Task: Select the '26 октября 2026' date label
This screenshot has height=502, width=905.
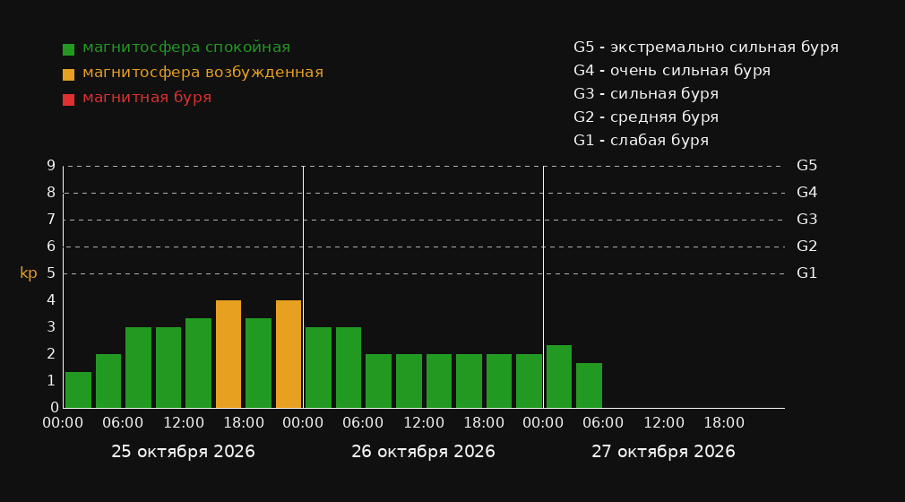Action: coord(423,452)
